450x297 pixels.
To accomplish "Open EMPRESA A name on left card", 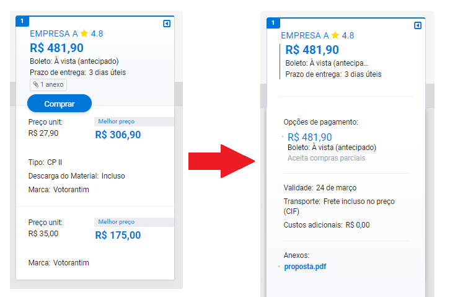I will [54, 33].
